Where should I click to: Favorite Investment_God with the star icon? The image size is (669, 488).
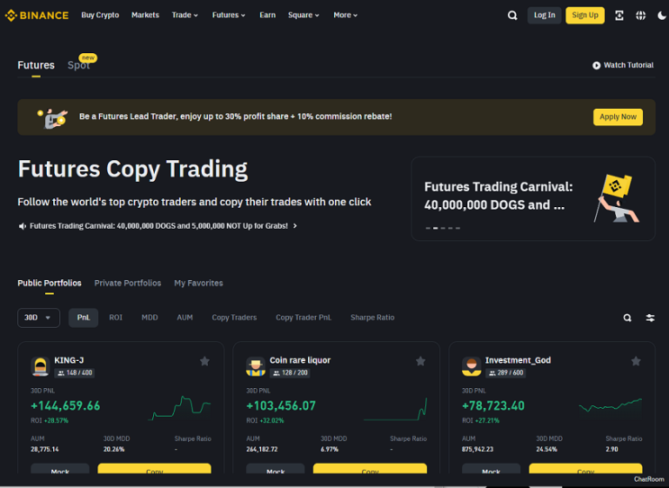coord(637,361)
